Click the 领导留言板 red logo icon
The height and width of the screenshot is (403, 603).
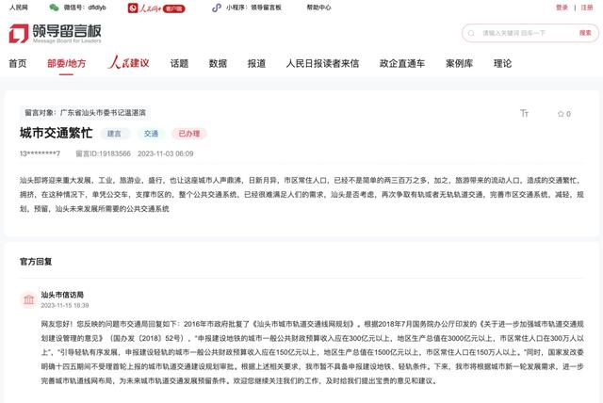click(19, 33)
